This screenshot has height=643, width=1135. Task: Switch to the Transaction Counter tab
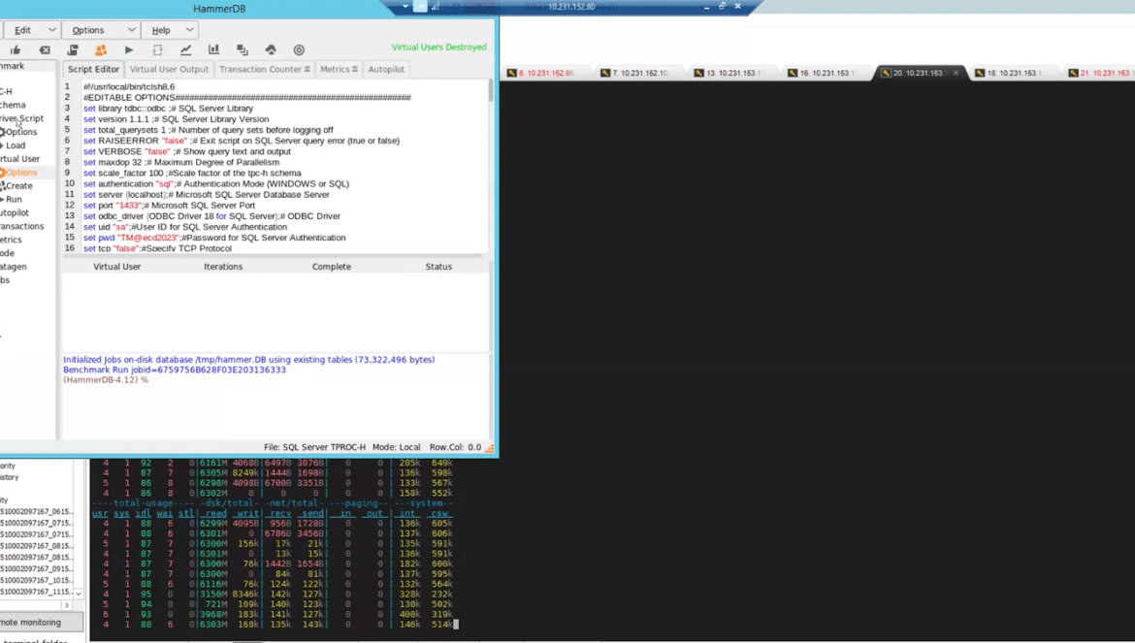[x=260, y=70]
